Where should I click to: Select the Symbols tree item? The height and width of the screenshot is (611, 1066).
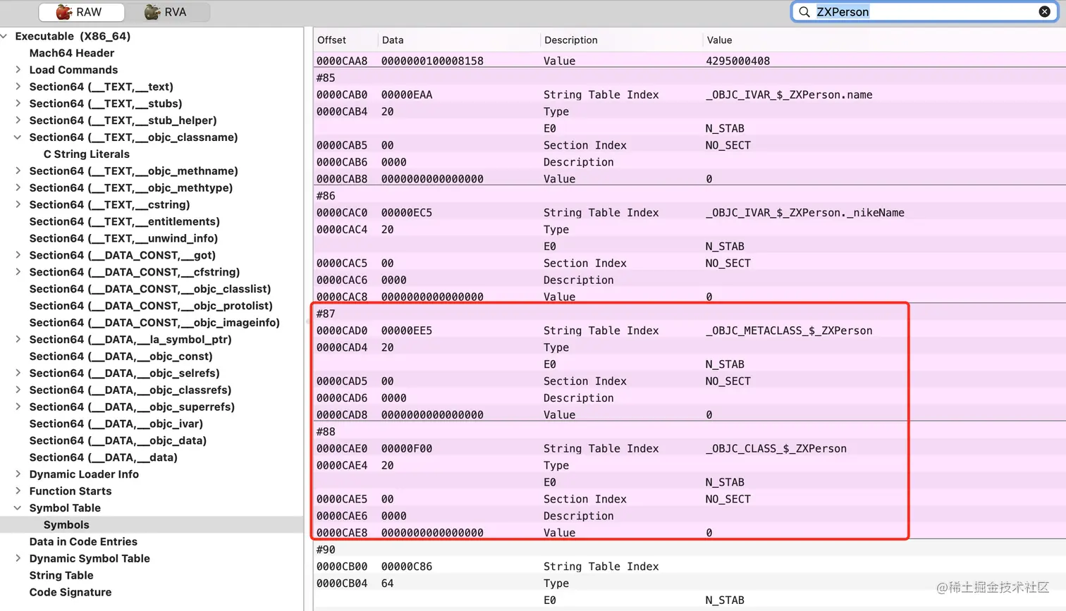click(66, 525)
